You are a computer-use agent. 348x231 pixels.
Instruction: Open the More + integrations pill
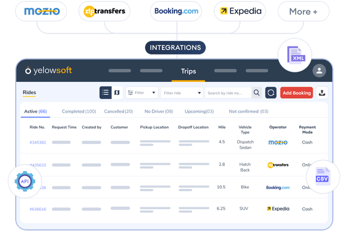click(x=304, y=11)
